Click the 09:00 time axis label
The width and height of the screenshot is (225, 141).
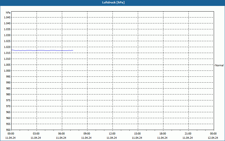point(87,134)
